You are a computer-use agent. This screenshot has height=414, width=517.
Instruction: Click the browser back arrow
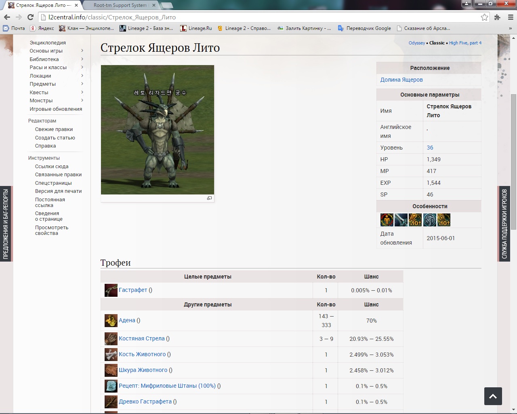coord(7,17)
